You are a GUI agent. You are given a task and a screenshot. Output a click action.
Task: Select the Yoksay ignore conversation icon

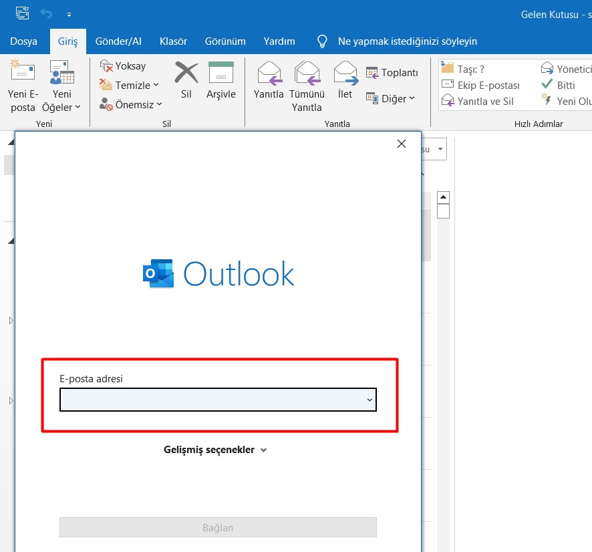click(122, 65)
